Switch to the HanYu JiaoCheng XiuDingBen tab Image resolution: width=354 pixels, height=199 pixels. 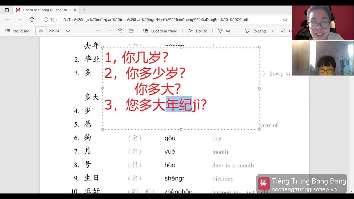click(x=46, y=10)
